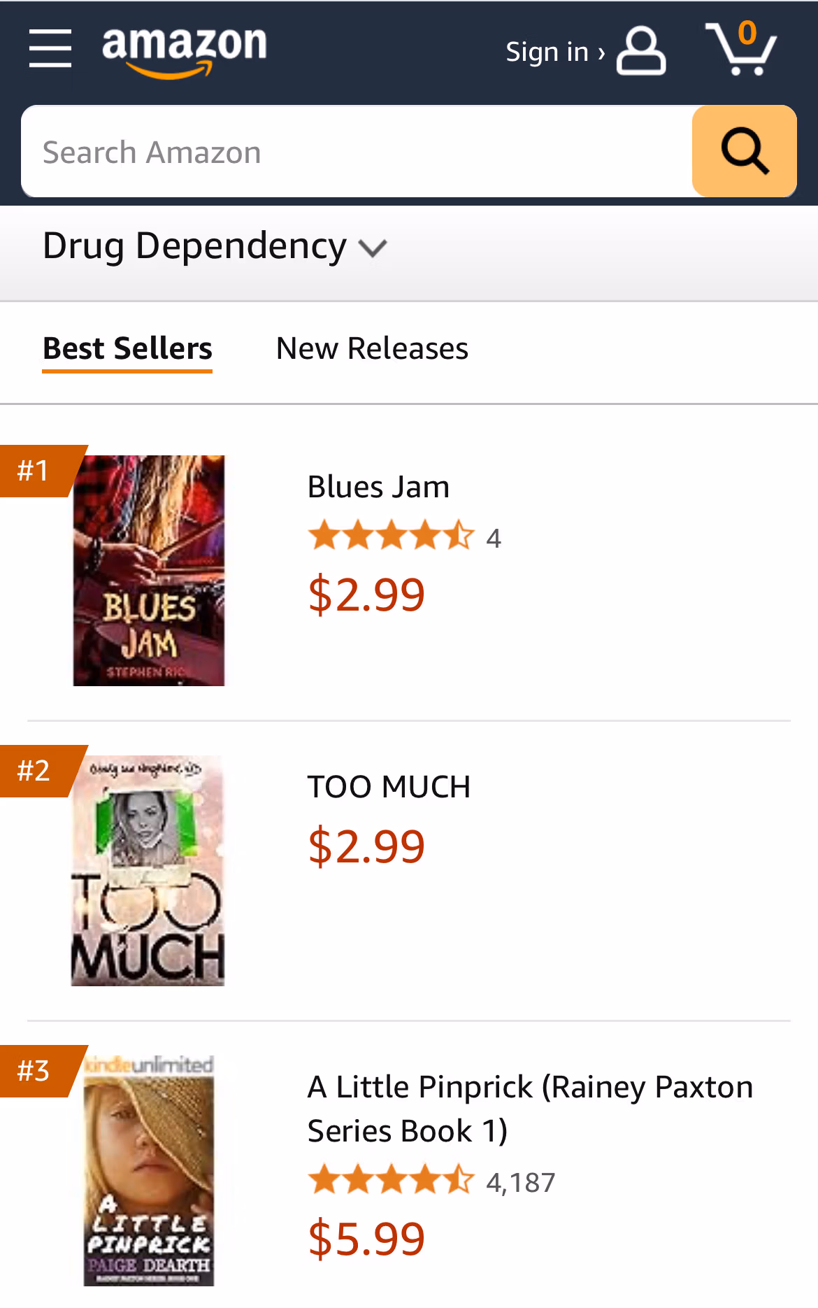Switch to the New Releases tab
The height and width of the screenshot is (1308, 818).
click(372, 348)
